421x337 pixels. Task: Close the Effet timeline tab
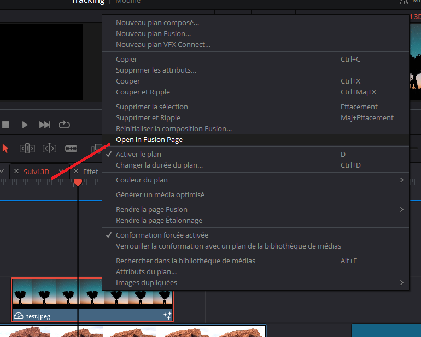point(76,171)
